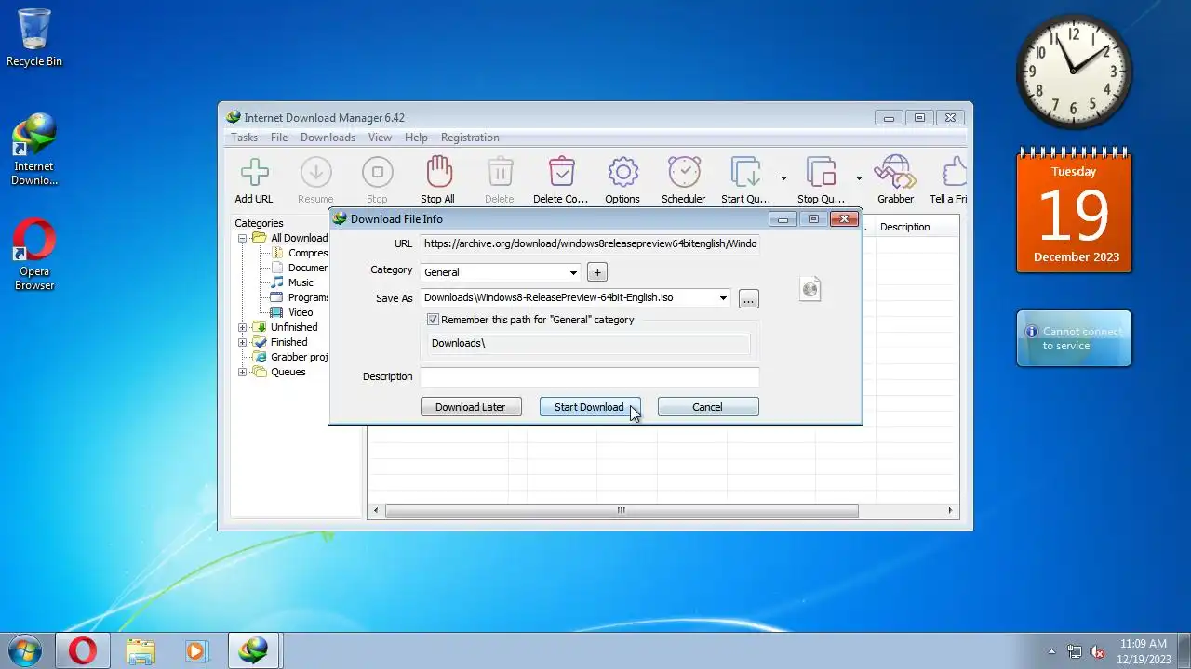Click the scrollbar right arrow
The width and height of the screenshot is (1191, 669).
(950, 510)
